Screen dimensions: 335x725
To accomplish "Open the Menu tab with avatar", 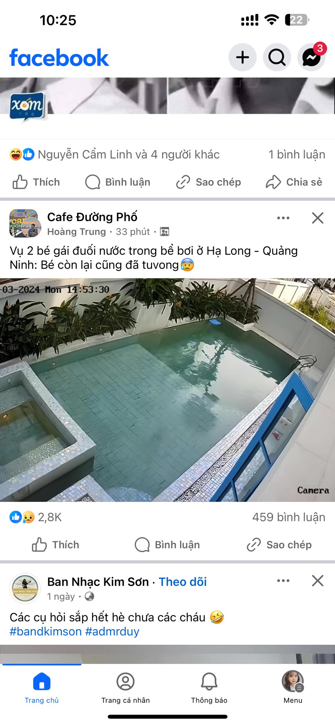I will click(x=293, y=688).
